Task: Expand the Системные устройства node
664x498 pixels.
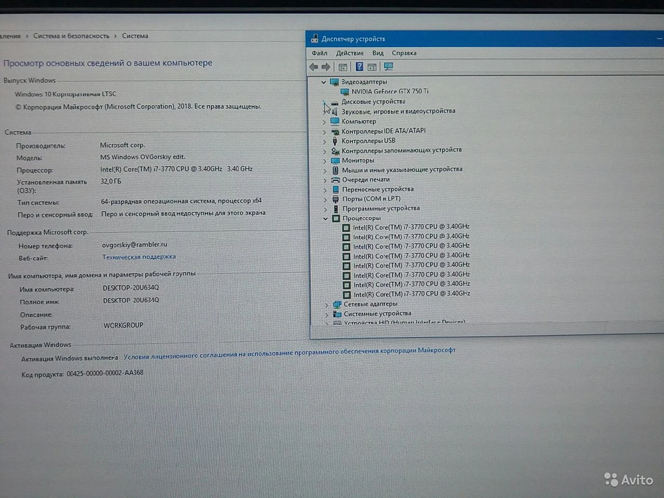Action: (326, 314)
